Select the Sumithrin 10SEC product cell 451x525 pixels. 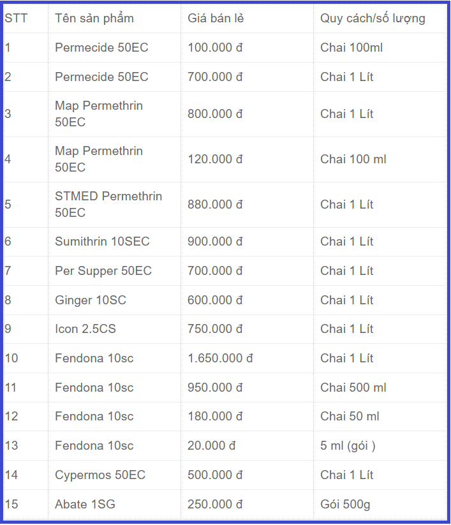pyautogui.click(x=102, y=241)
